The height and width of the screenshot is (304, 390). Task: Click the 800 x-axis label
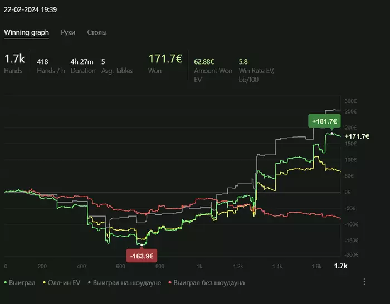tap(160, 267)
